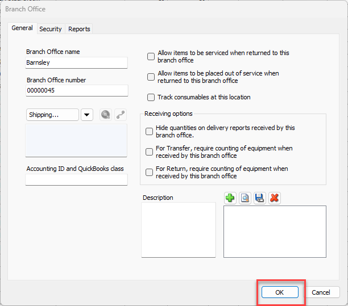Click the Branch Office number label
The width and height of the screenshot is (348, 306).
click(56, 80)
